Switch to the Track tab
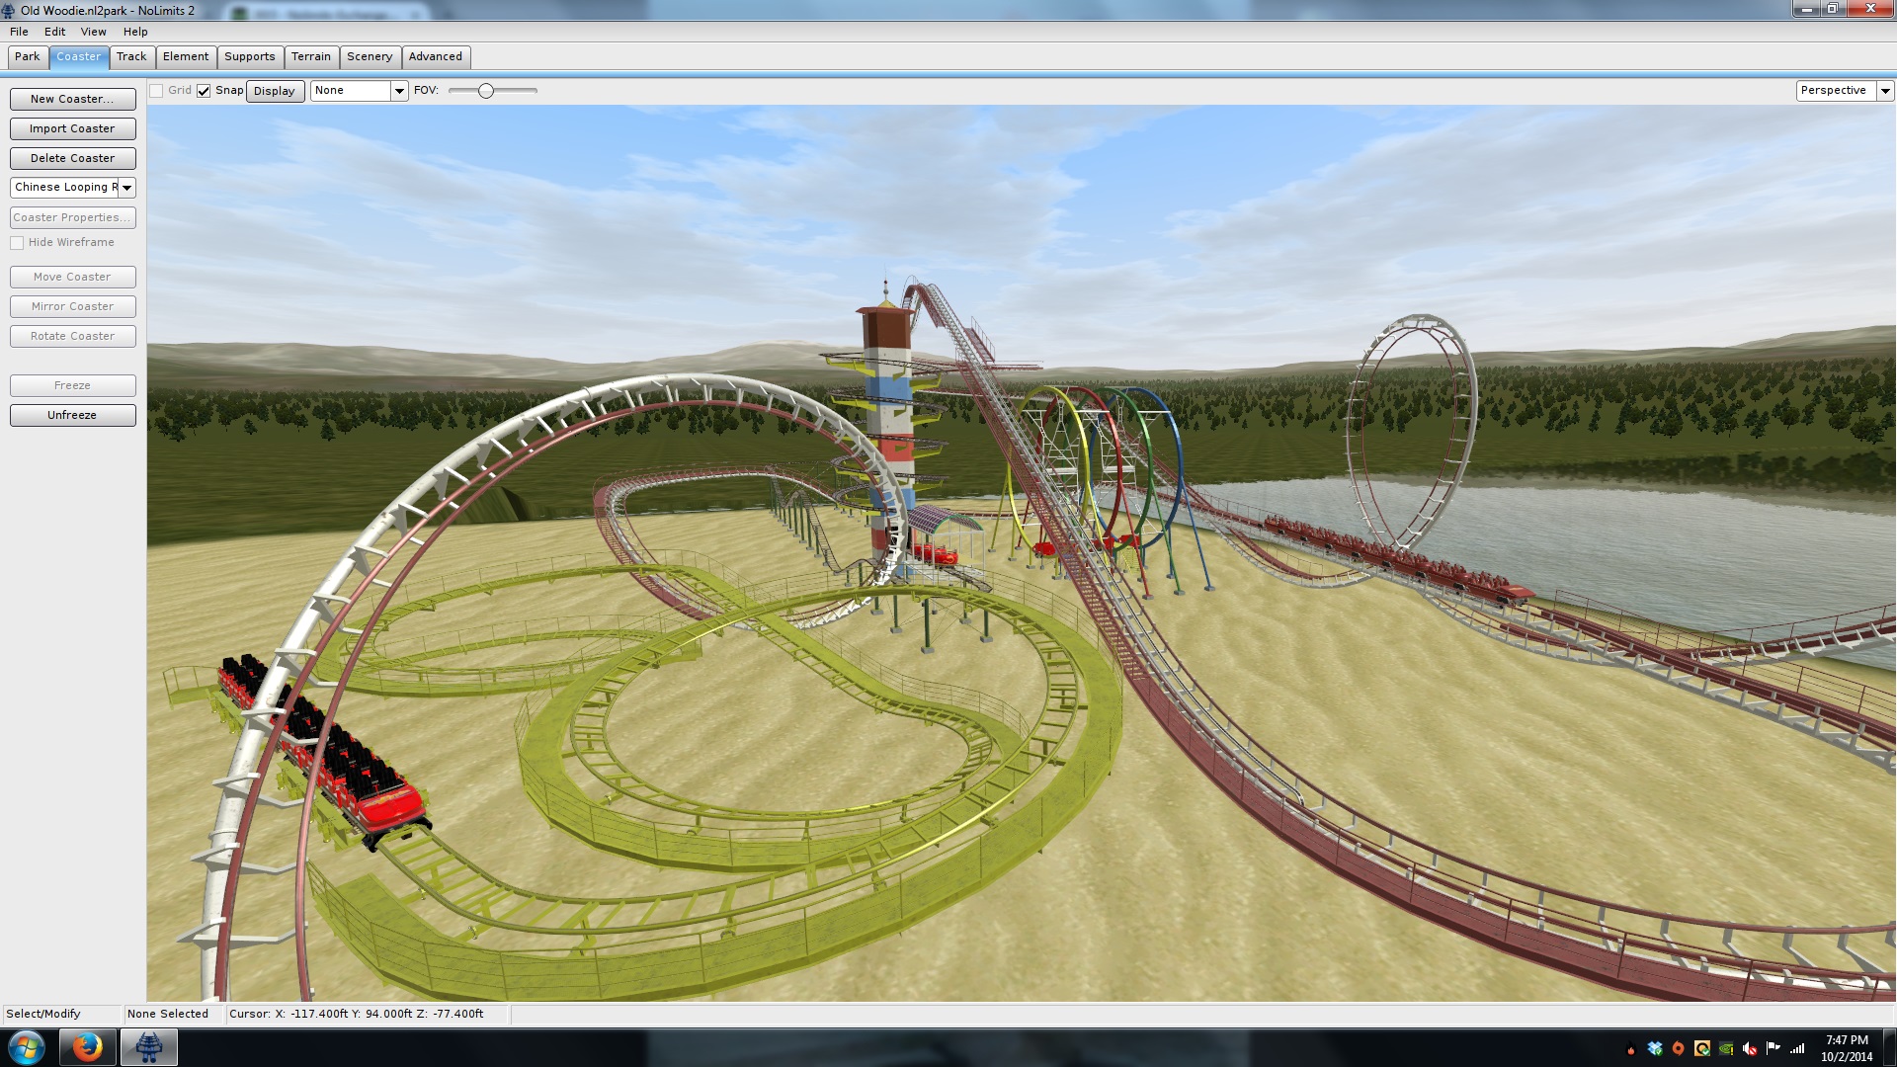The height and width of the screenshot is (1067, 1897). (131, 56)
